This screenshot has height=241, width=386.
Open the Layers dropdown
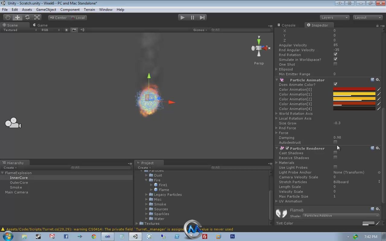pyautogui.click(x=334, y=17)
